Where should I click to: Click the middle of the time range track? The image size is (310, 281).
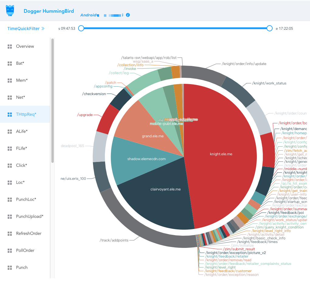click(175, 29)
